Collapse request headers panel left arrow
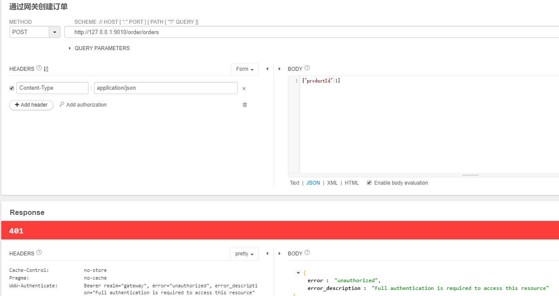 [267, 69]
